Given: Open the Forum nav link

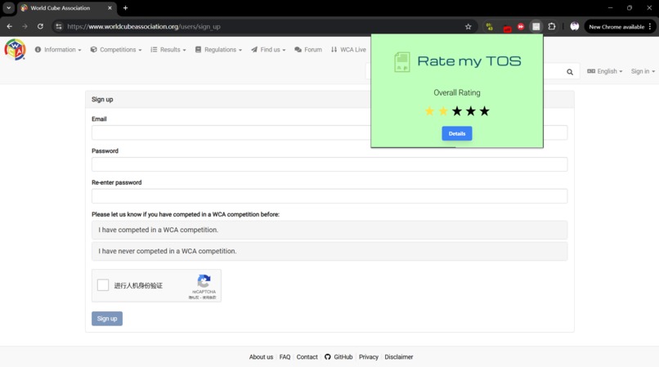Looking at the screenshot, I should (308, 50).
